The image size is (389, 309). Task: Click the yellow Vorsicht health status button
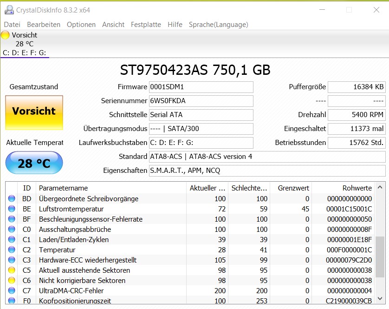34,112
